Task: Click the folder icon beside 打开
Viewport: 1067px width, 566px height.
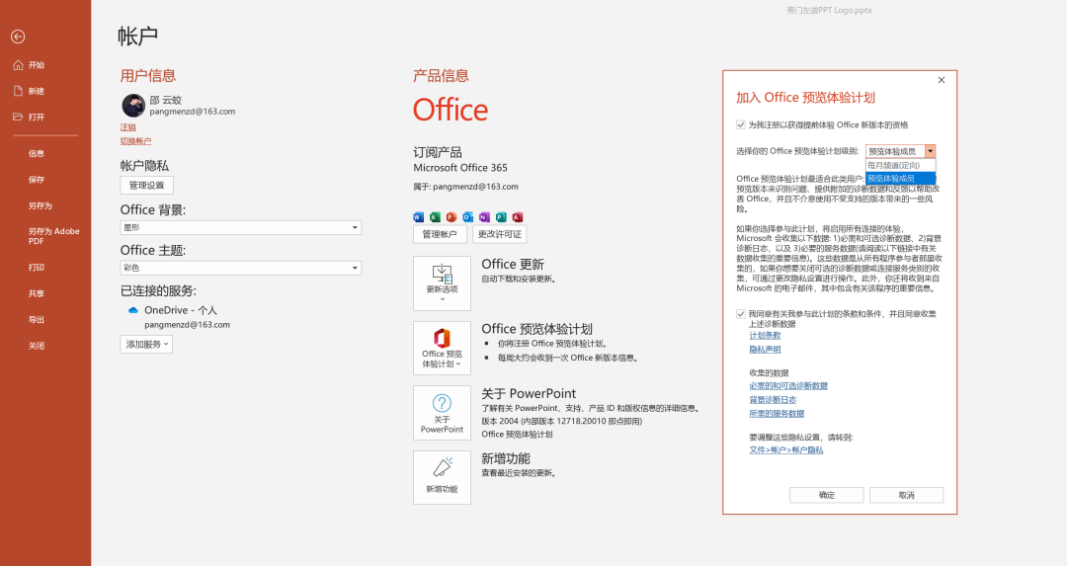Action: pos(19,117)
